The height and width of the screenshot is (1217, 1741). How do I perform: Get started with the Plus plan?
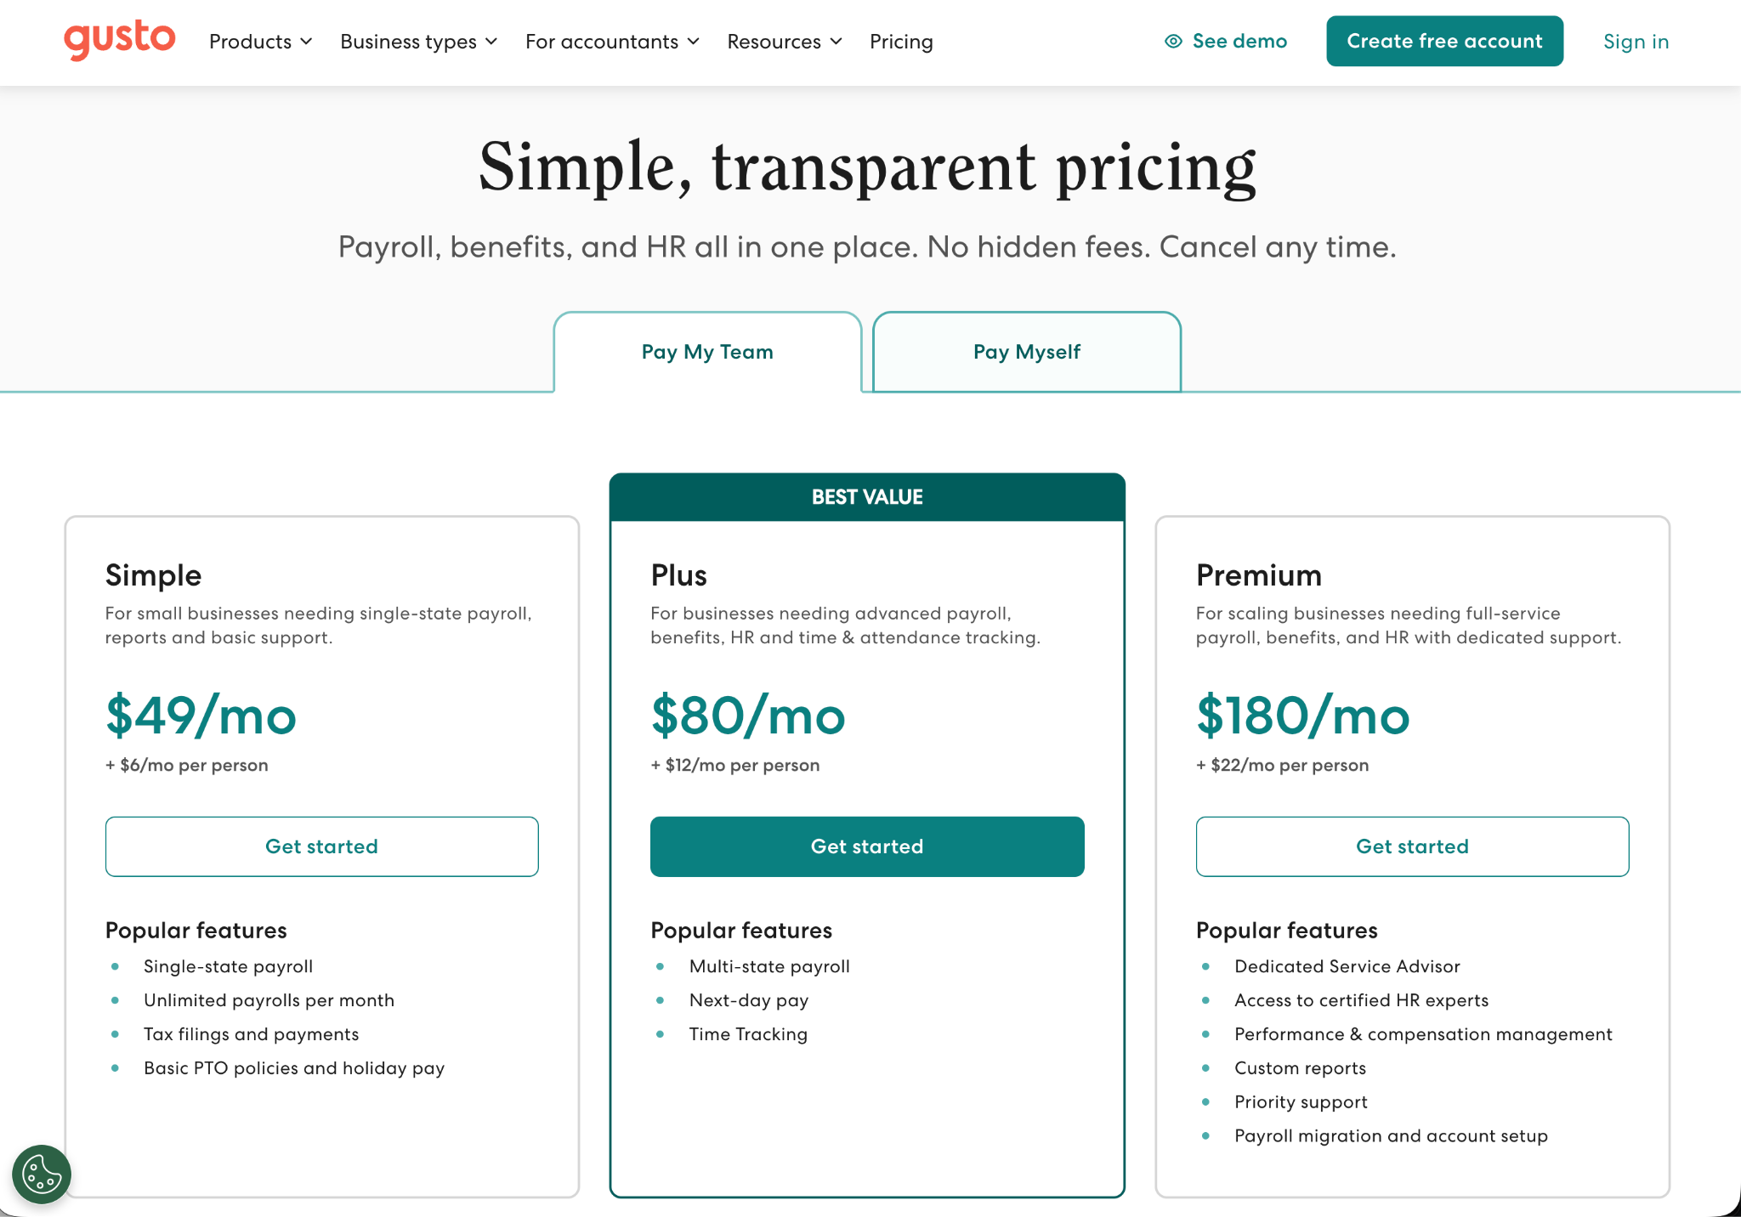click(867, 846)
